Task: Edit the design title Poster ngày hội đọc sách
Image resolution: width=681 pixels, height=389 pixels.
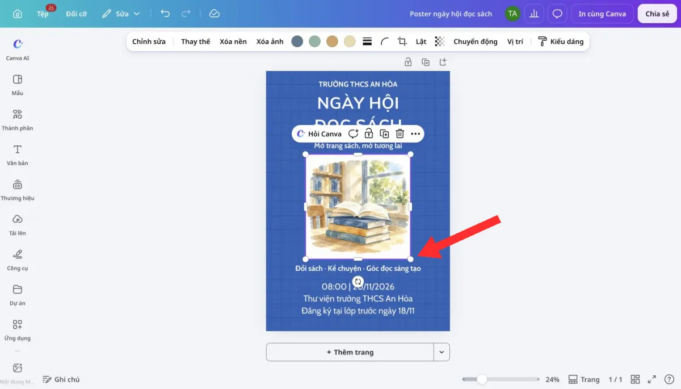Action: tap(451, 14)
